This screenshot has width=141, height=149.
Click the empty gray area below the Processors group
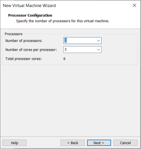click(70, 100)
